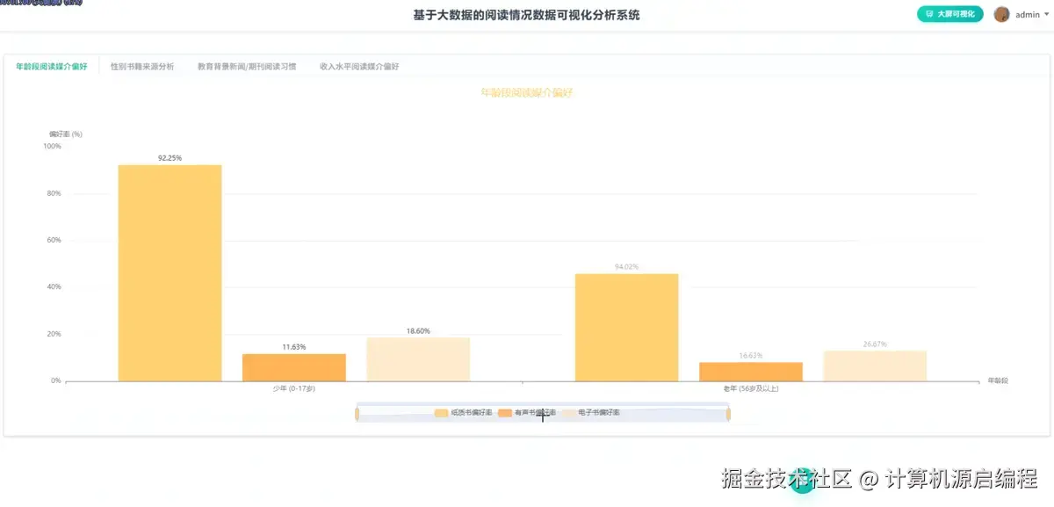Click the 少年 paper-book bar at 92.25%

pyautogui.click(x=170, y=273)
